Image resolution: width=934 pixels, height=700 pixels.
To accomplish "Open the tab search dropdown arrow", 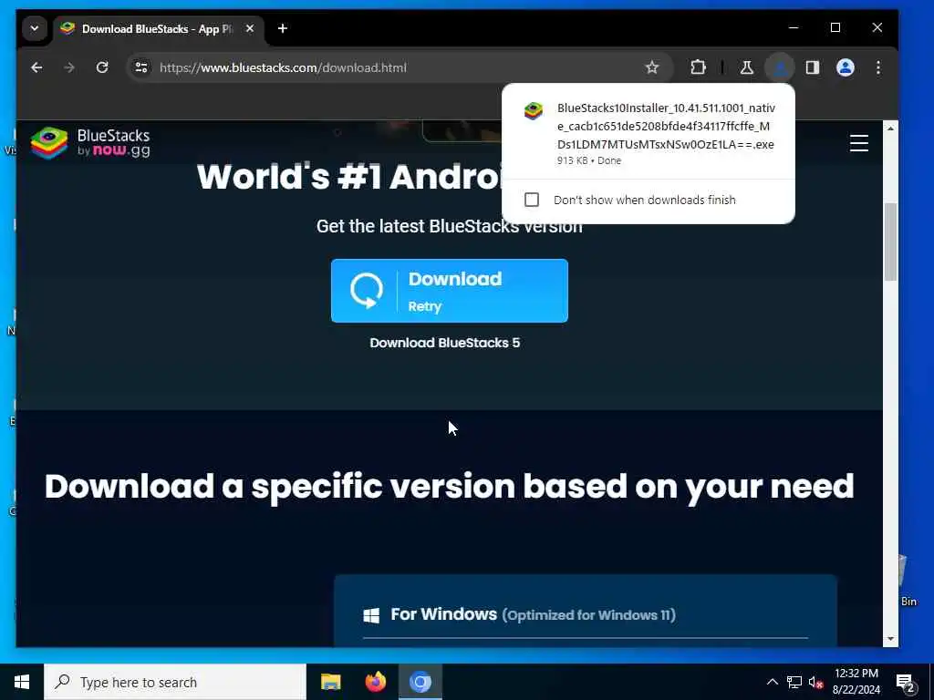I will point(35,28).
